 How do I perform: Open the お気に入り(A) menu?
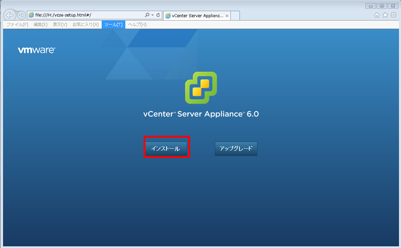(x=85, y=24)
